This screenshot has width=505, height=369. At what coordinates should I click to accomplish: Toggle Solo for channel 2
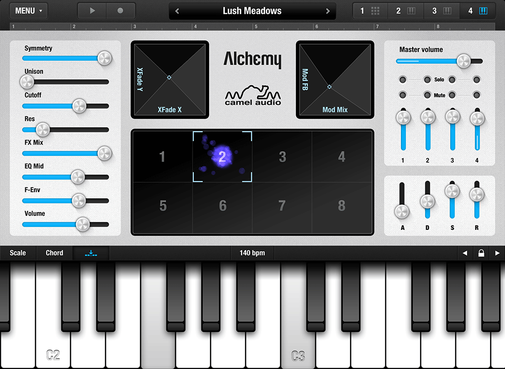(x=427, y=79)
